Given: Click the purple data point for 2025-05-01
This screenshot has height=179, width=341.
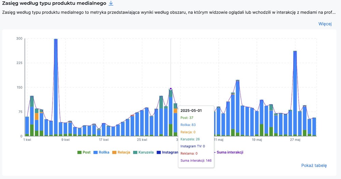Looking at the screenshot, I should [x=171, y=89].
